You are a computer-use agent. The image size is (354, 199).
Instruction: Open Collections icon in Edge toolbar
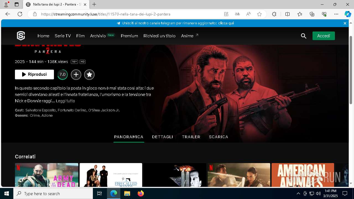point(312,14)
